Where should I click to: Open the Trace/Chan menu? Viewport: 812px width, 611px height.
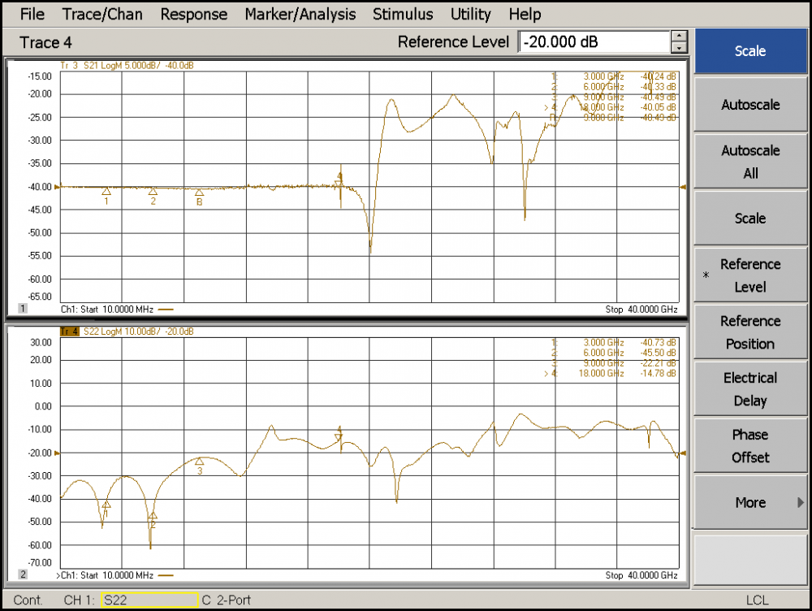tap(102, 14)
